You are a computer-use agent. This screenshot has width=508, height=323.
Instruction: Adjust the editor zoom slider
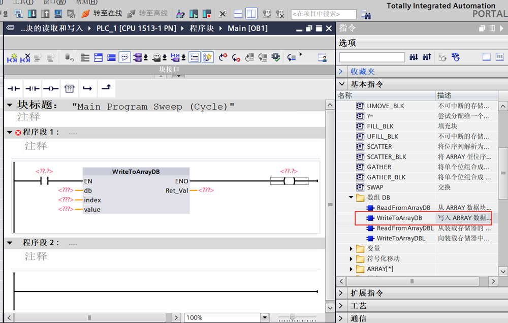(x=292, y=317)
